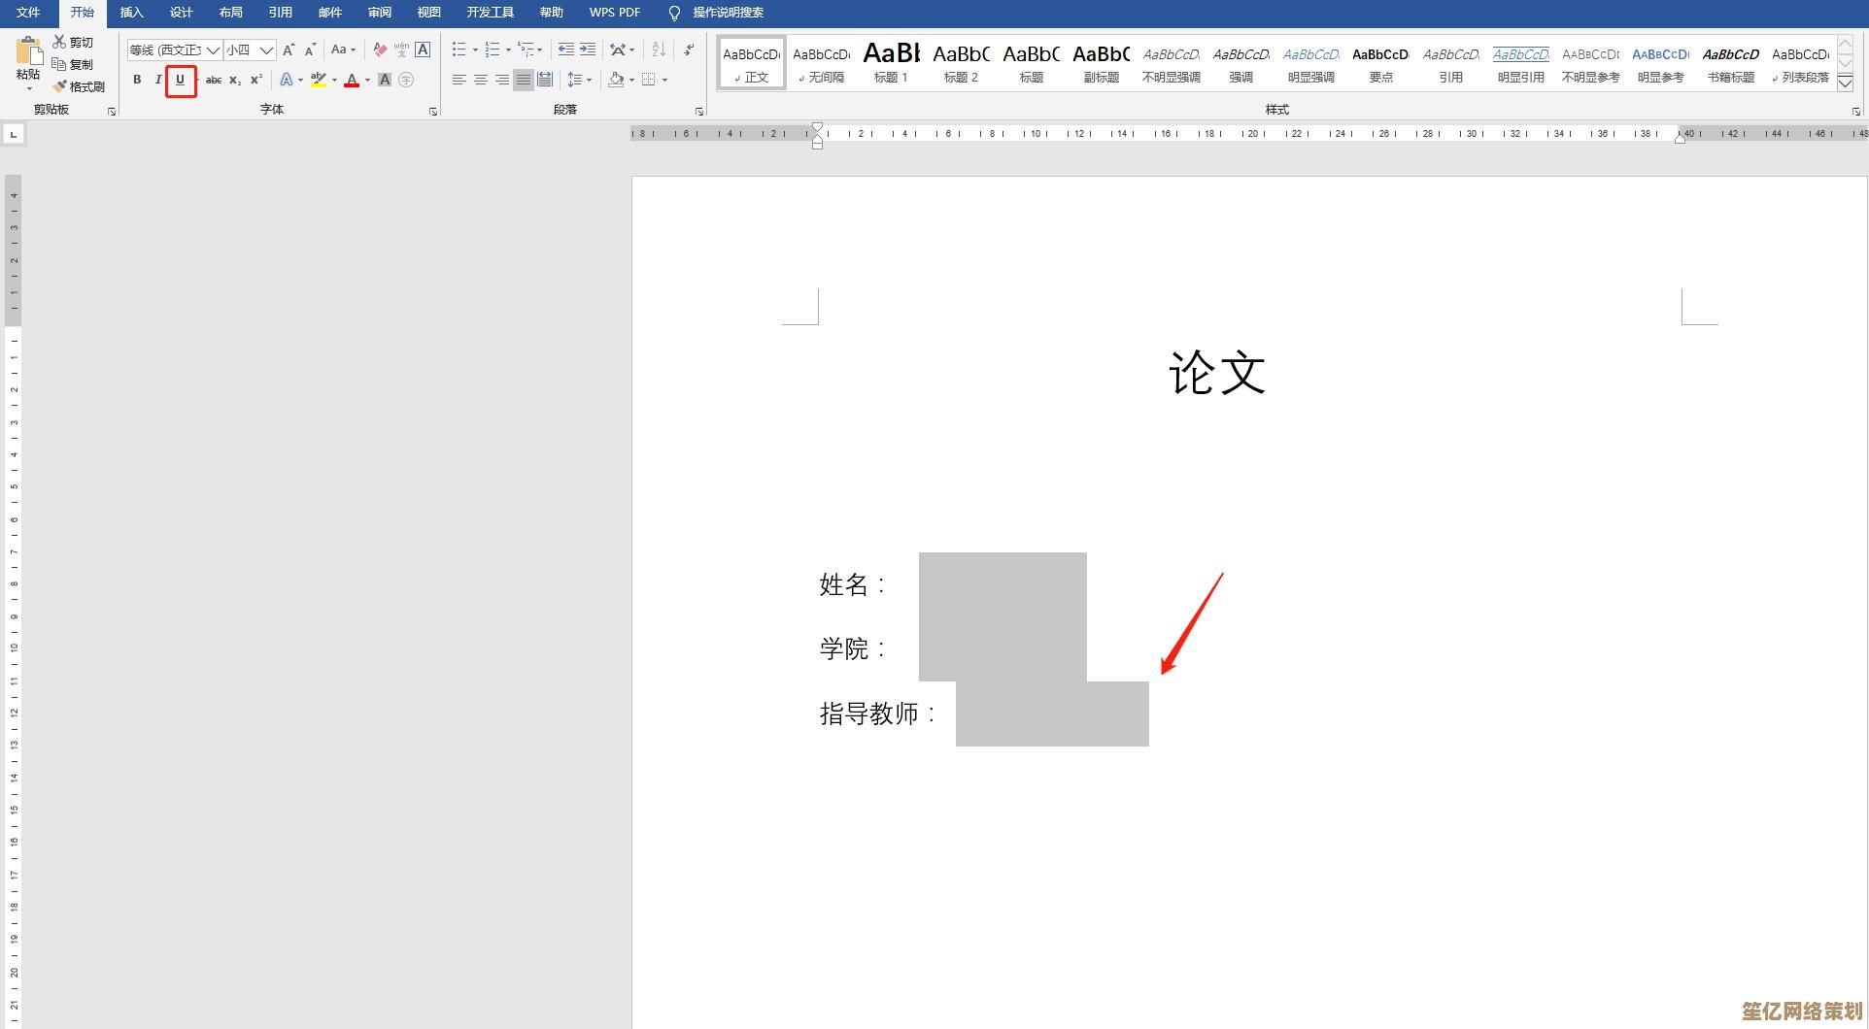Screen dimensions: 1869x1029
Task: Switch to the 审阅 (Review) tab
Action: click(x=379, y=13)
